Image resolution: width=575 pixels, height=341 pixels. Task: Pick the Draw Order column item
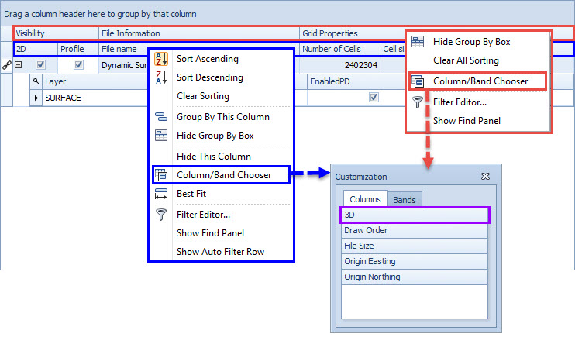coord(415,230)
